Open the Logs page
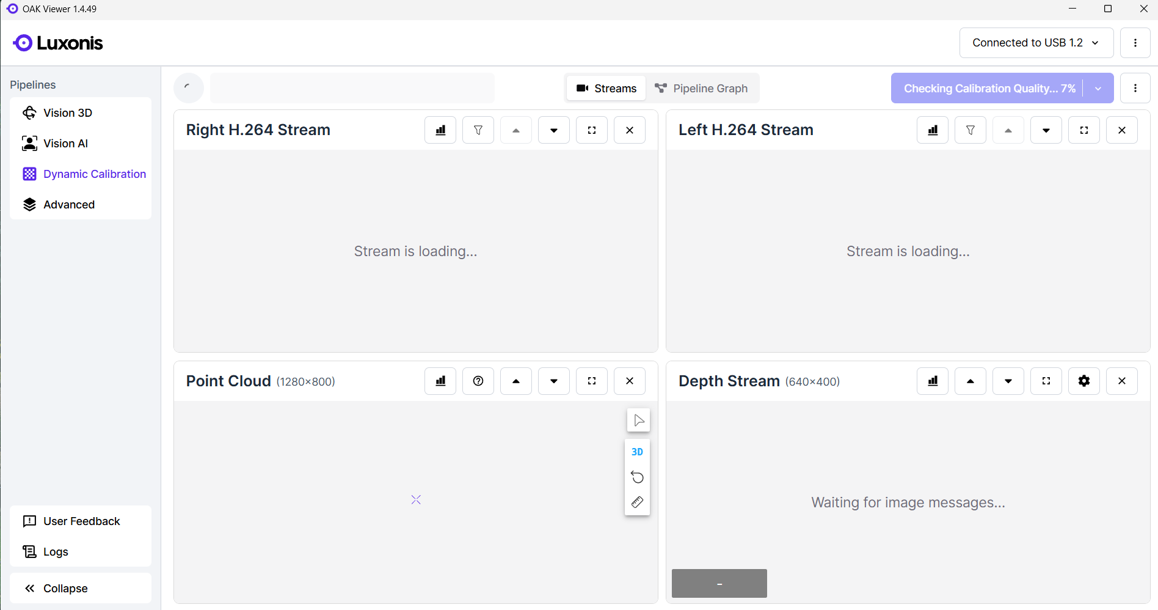Image resolution: width=1158 pixels, height=610 pixels. pyautogui.click(x=56, y=552)
